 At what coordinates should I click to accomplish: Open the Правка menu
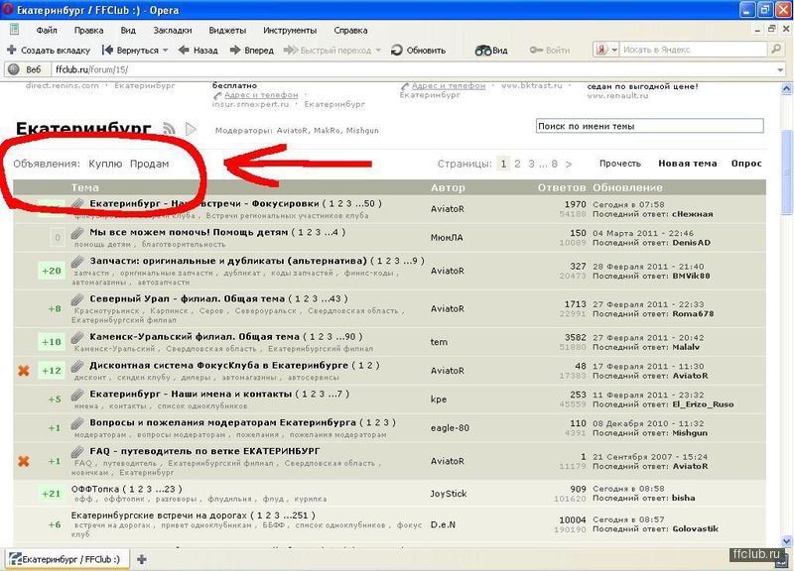(x=88, y=31)
